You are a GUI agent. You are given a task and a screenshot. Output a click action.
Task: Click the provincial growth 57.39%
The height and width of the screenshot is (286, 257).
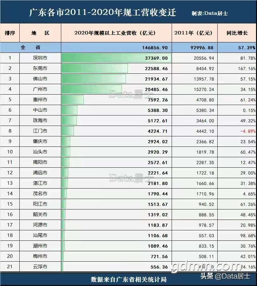(x=247, y=48)
